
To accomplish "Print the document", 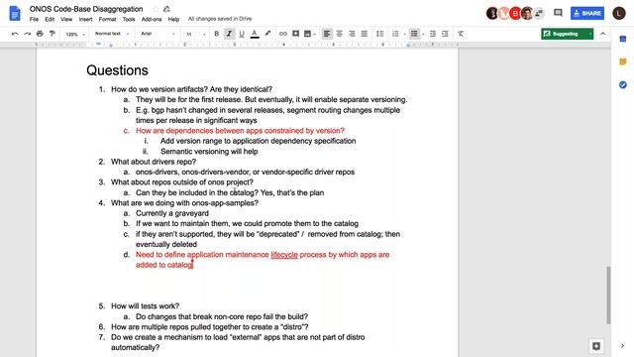I will pos(40,34).
